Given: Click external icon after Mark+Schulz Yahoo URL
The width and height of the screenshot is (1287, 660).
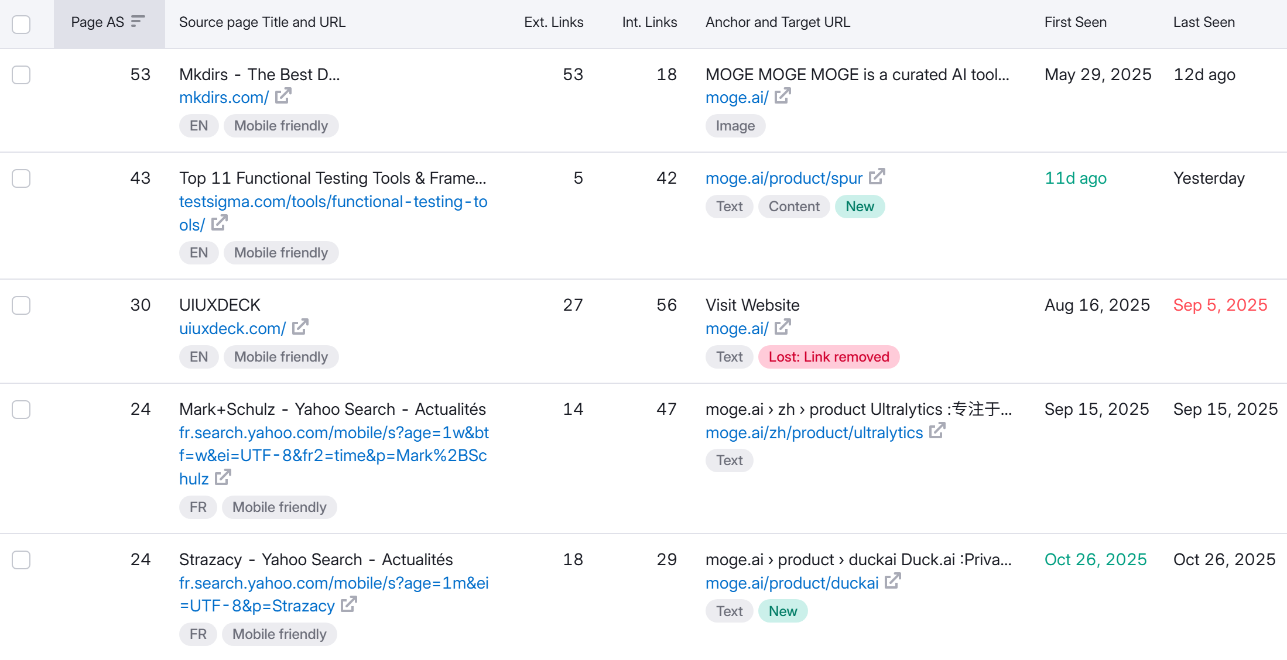Looking at the screenshot, I should point(223,477).
